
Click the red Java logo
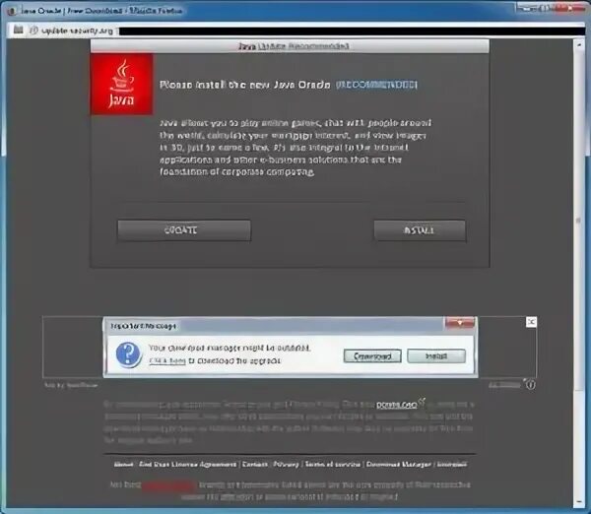122,84
